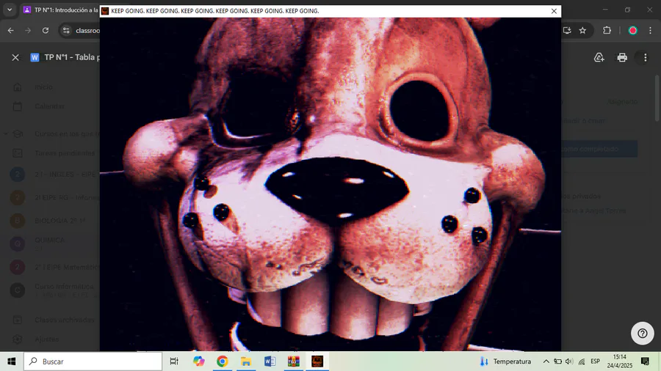Image resolution: width=661 pixels, height=371 pixels.
Task: Click the Word file icon beside TP N°1
Action: (x=35, y=57)
